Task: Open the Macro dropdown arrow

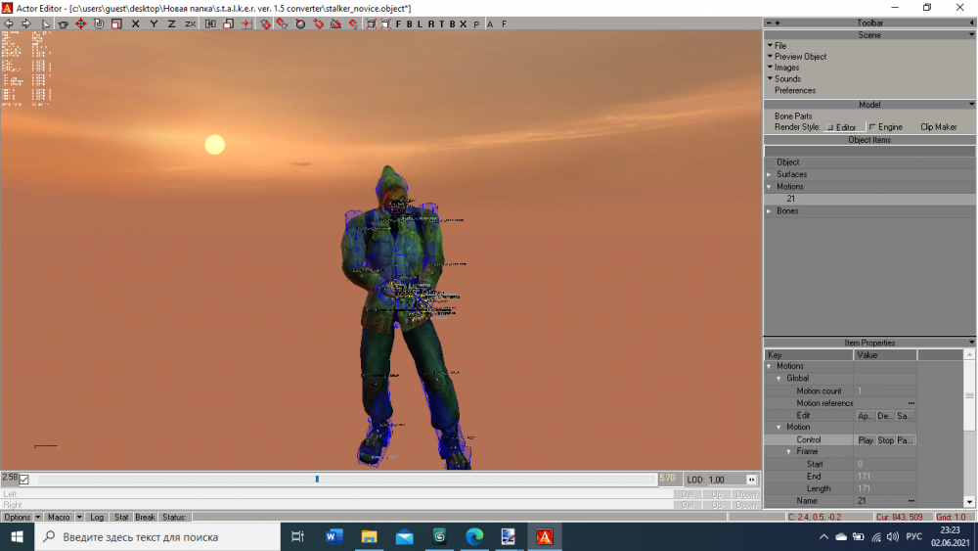Action: 79,518
